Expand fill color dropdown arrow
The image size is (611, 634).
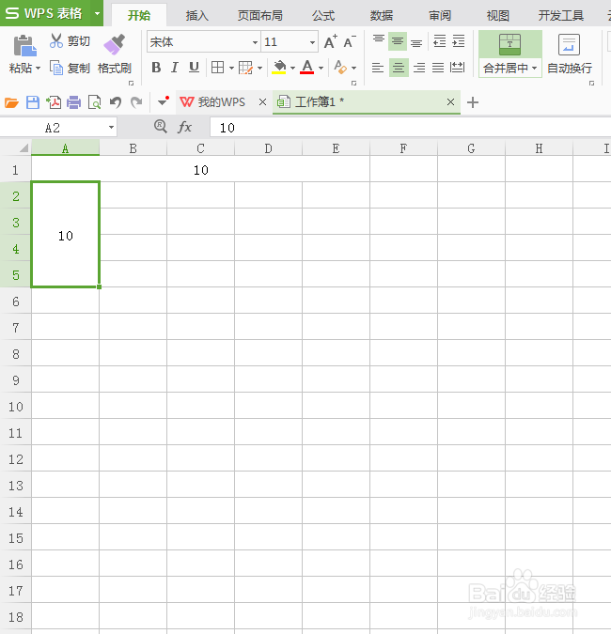pos(292,68)
